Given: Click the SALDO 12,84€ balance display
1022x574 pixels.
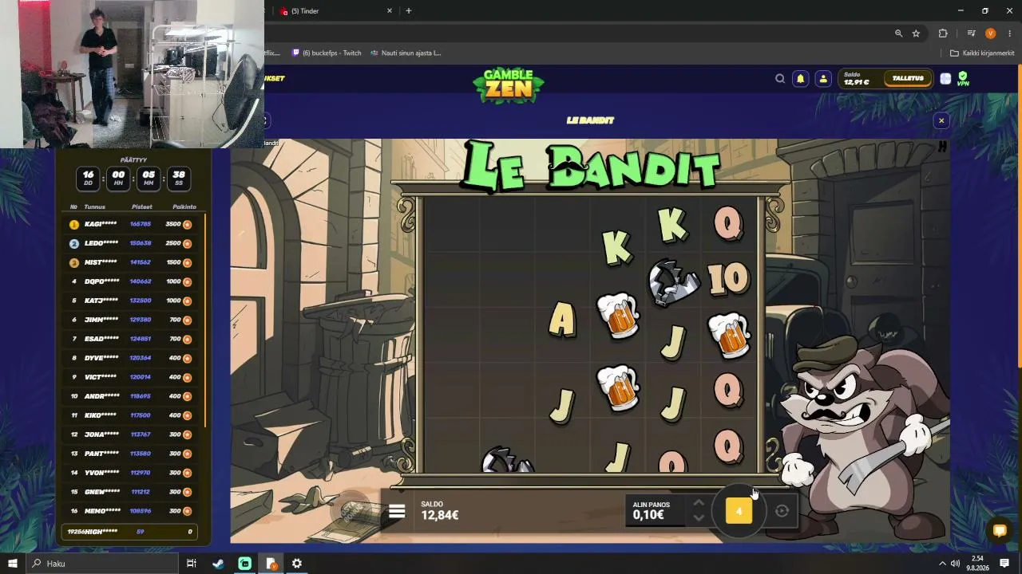Looking at the screenshot, I should coord(440,511).
